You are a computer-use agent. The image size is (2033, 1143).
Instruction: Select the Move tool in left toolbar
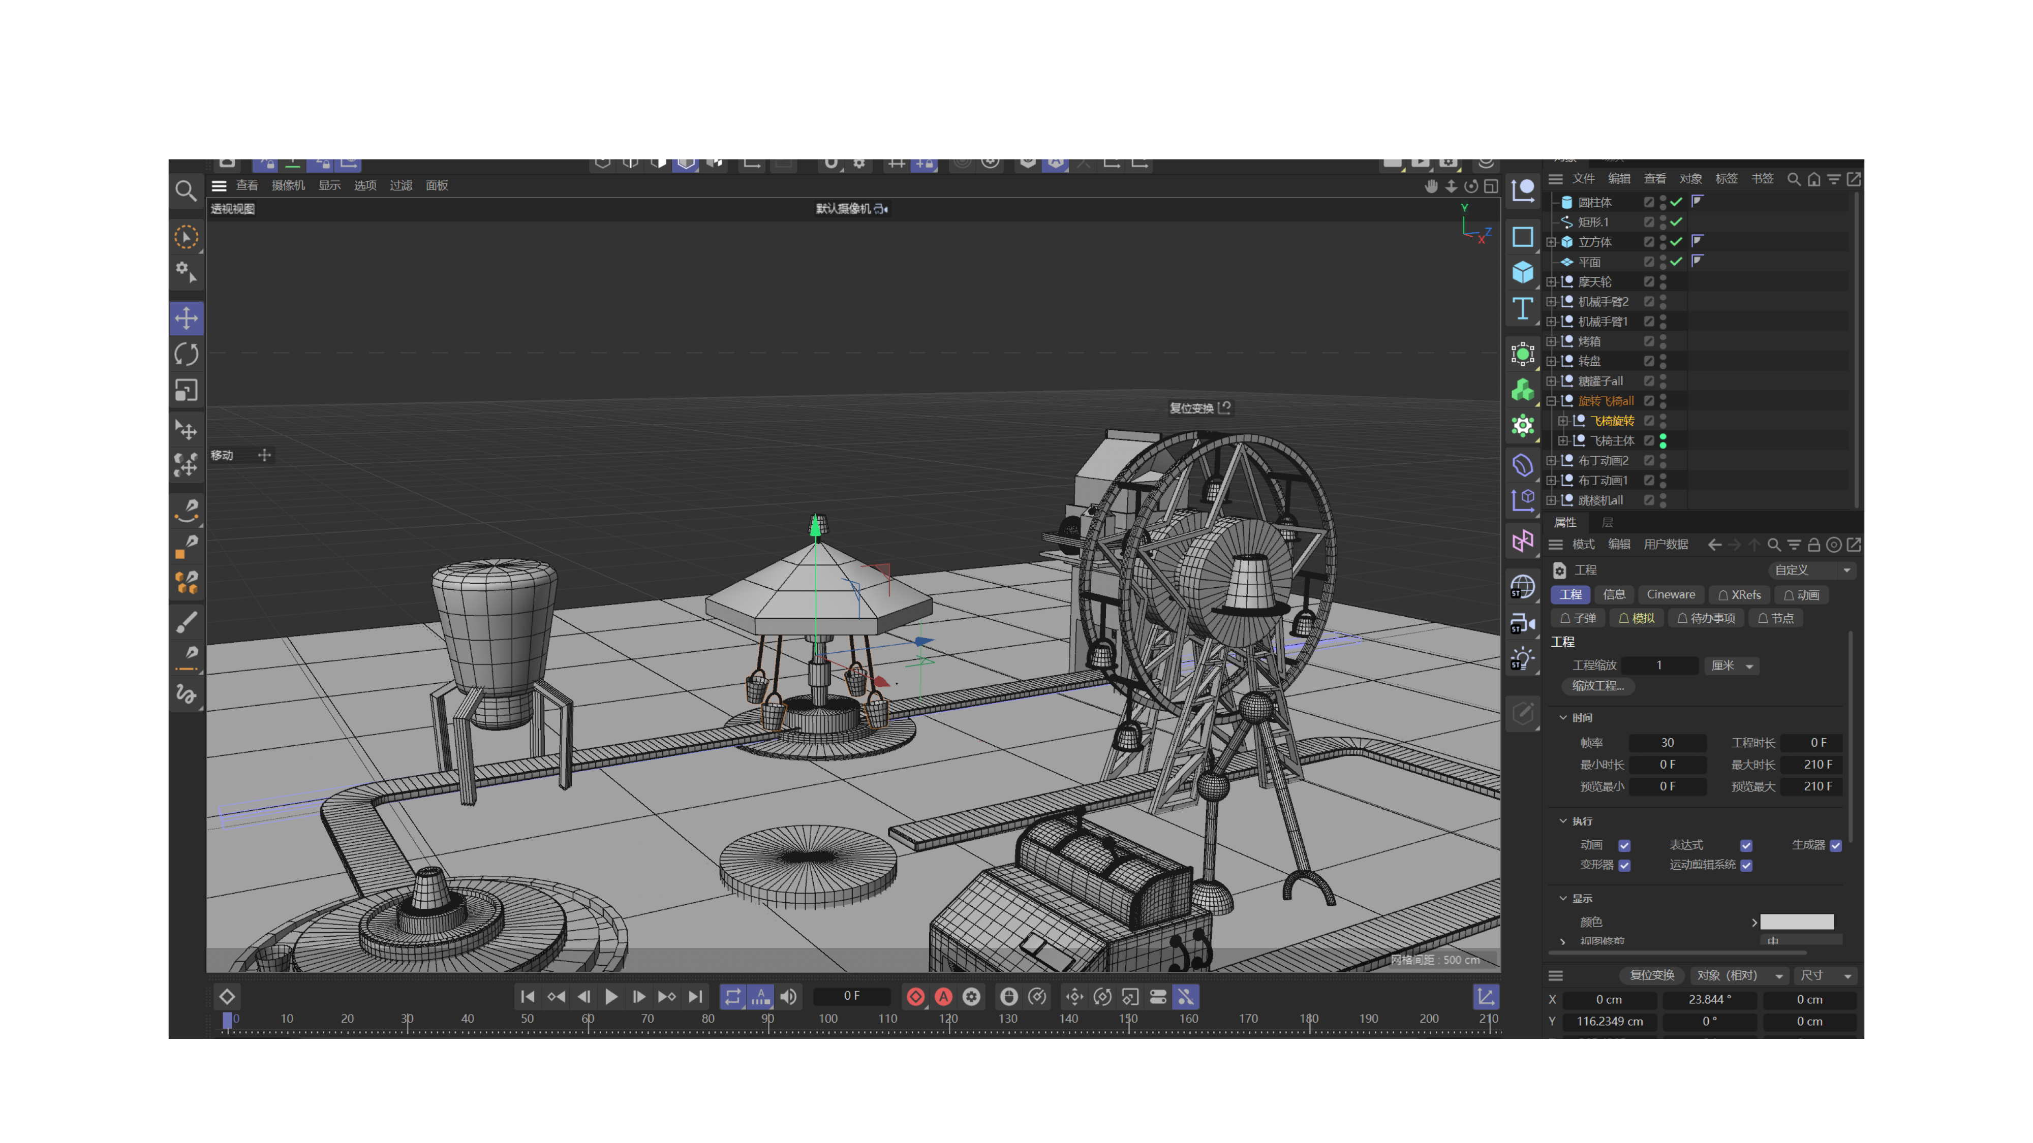tap(186, 319)
